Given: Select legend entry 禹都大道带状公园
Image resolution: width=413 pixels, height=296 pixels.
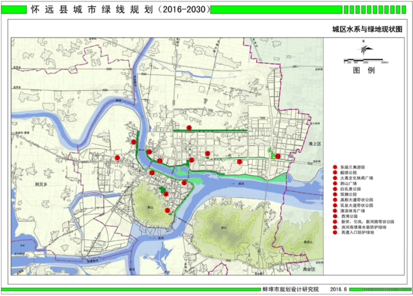Looking at the screenshot, I should (x=353, y=200).
